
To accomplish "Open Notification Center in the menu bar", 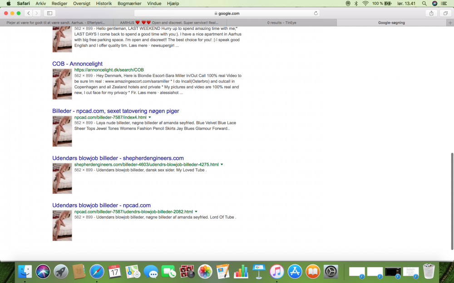I will tap(444, 4).
